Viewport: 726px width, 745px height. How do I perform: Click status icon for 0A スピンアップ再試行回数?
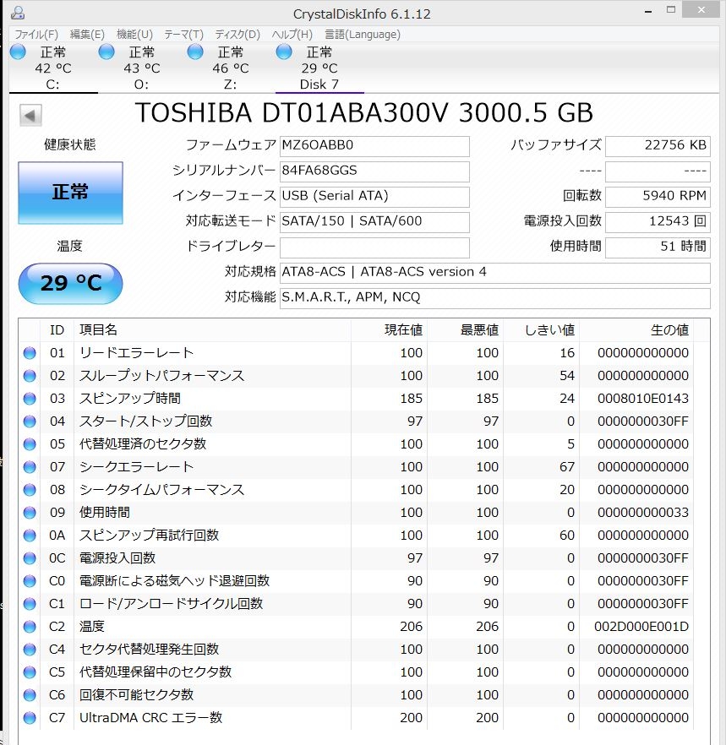click(x=30, y=536)
